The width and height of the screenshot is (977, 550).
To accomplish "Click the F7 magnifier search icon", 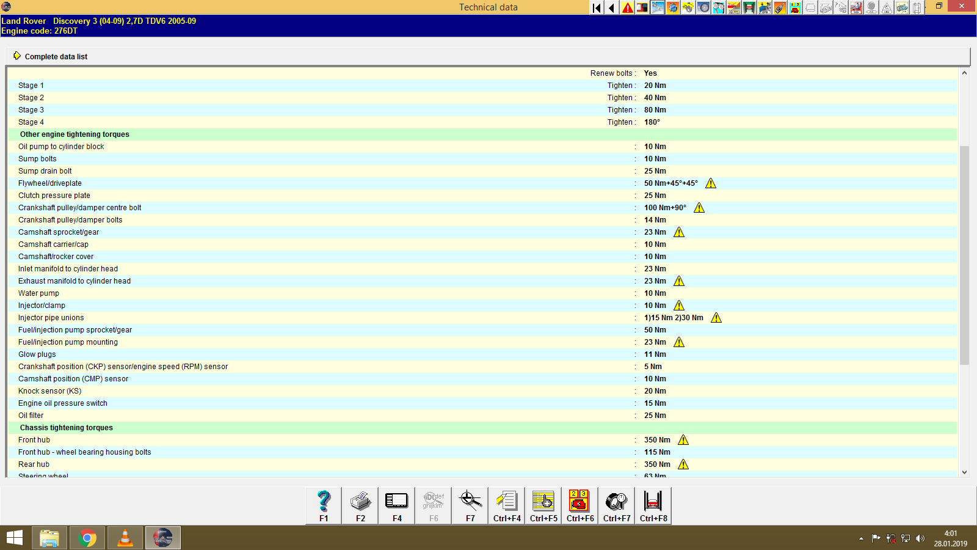I will point(470,505).
